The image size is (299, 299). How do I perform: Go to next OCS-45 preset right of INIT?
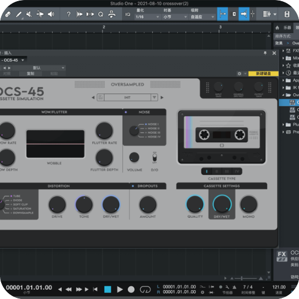[x=162, y=98]
